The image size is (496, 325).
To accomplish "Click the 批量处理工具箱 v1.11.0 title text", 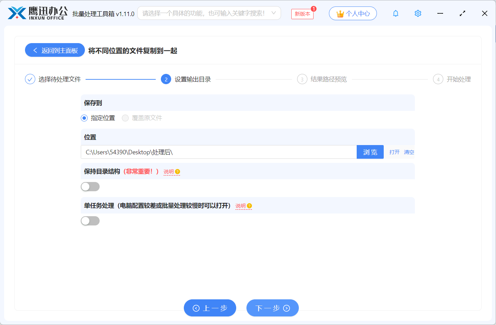I will coord(103,14).
